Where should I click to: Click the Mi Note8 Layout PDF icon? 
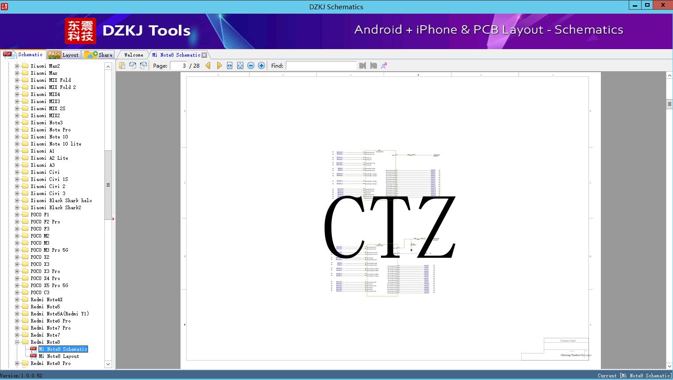(33, 356)
